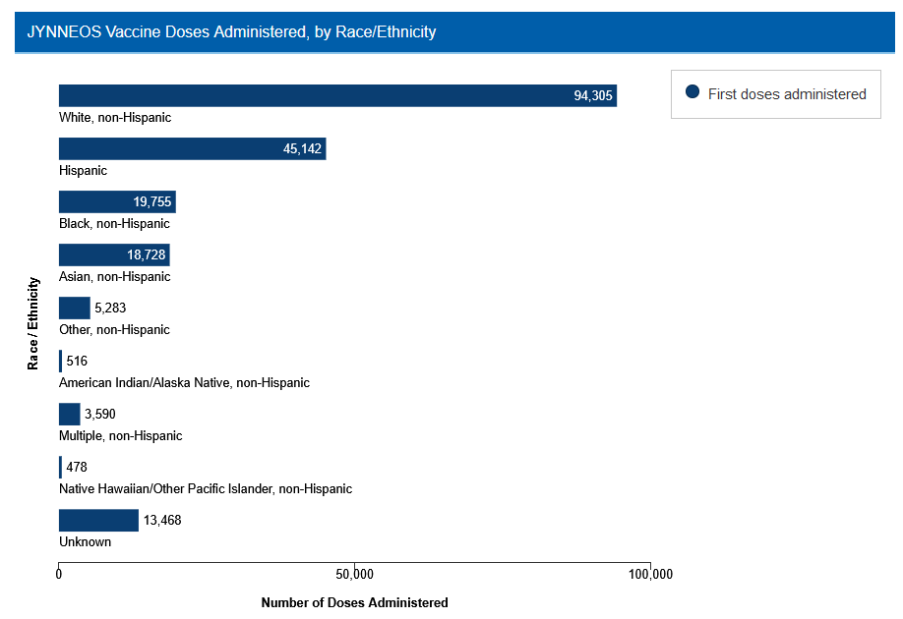Select the Unknown category bar
The image size is (903, 619).
[x=98, y=520]
